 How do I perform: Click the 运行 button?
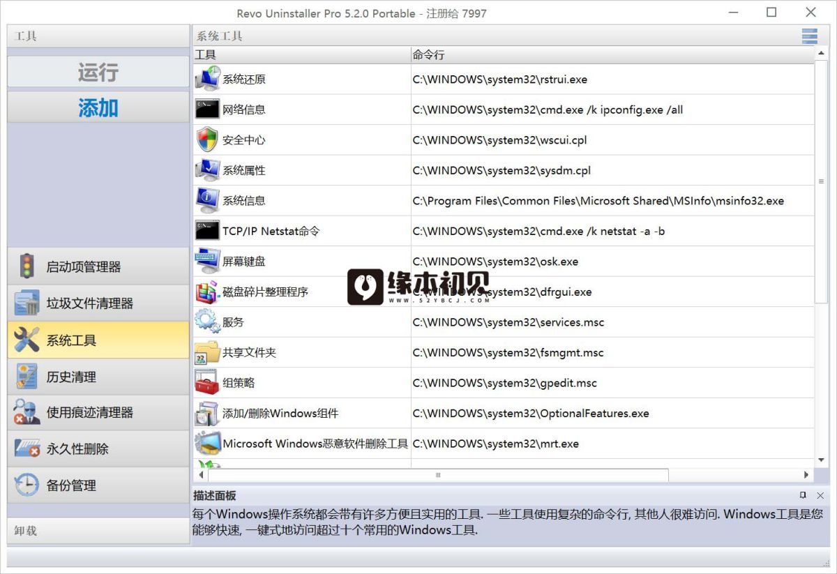(x=98, y=72)
